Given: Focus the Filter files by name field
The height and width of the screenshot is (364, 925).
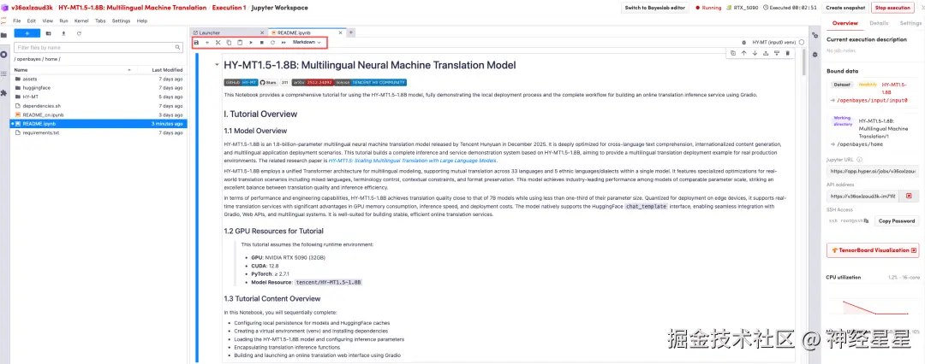Looking at the screenshot, I should coord(98,47).
